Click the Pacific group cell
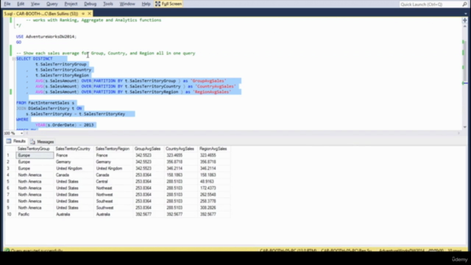The width and height of the screenshot is (471, 265). coord(35,214)
